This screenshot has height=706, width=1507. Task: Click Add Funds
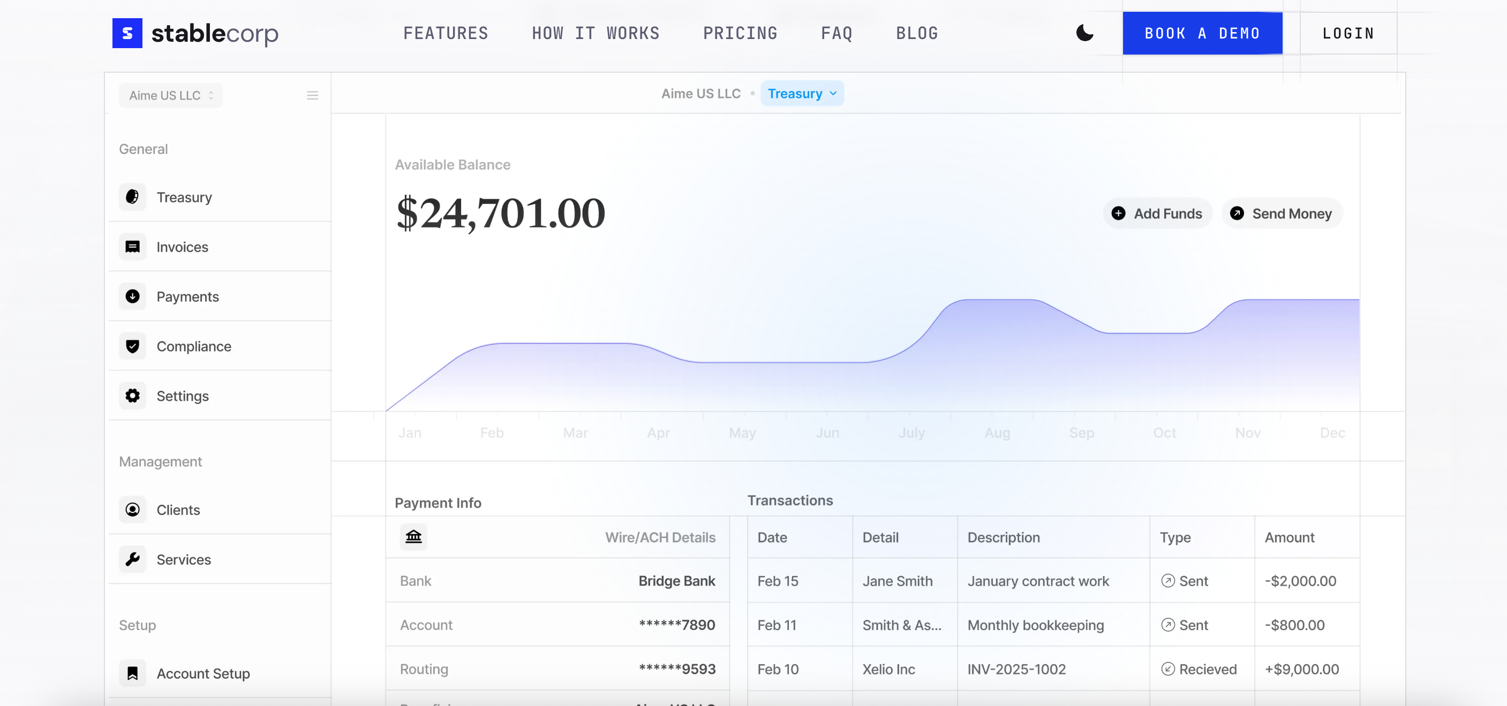click(1157, 213)
